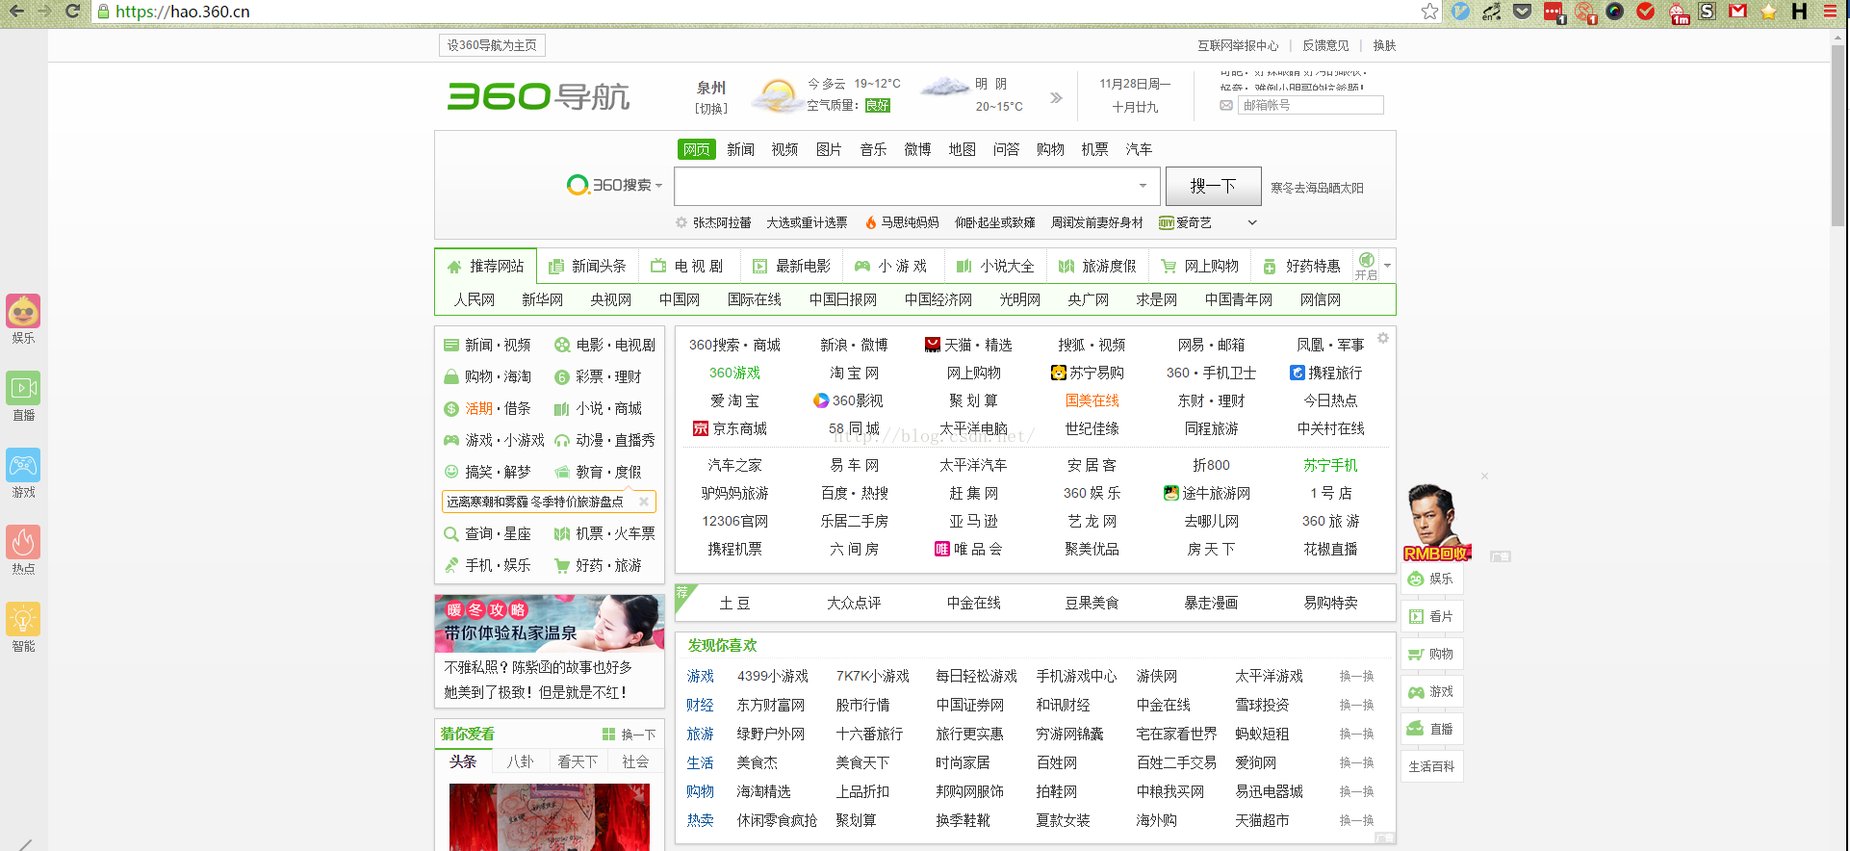This screenshot has height=851, width=1850.
Task: Click the 唯品会 site icon
Action: [x=942, y=549]
